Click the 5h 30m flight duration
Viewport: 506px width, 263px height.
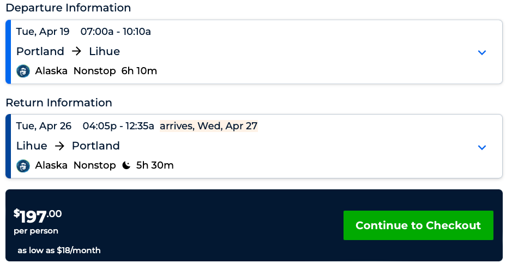[x=155, y=165]
